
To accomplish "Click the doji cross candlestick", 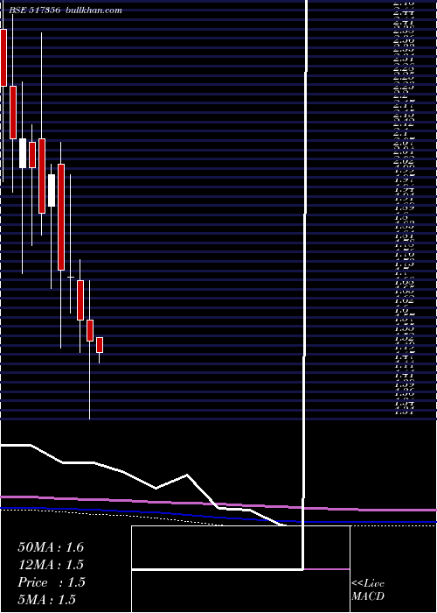I will pyautogui.click(x=70, y=278).
